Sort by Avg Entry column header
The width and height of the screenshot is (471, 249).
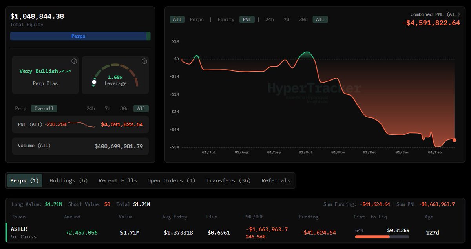(175, 217)
